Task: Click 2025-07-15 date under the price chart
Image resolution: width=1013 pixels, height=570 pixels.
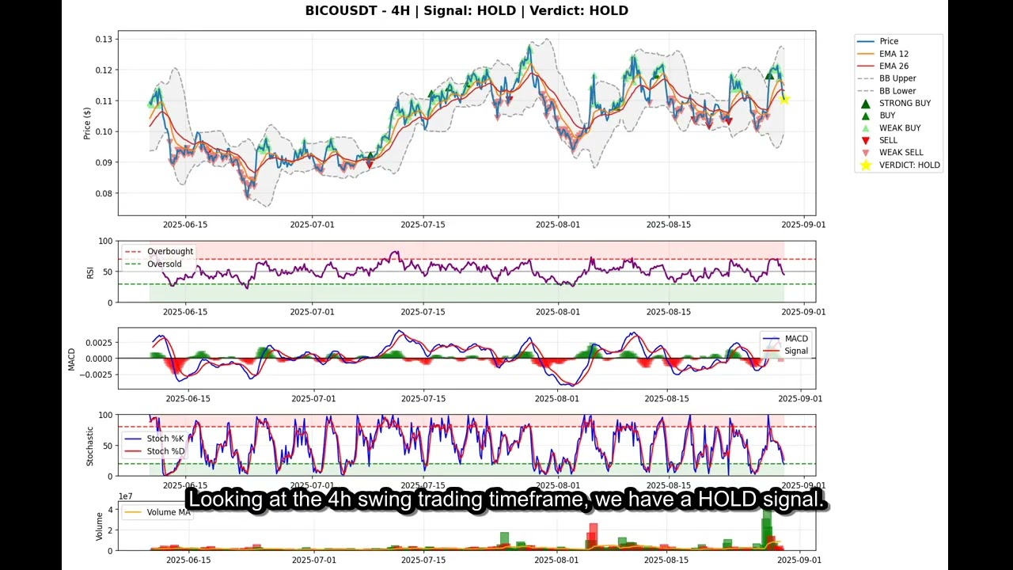Action: pos(423,225)
